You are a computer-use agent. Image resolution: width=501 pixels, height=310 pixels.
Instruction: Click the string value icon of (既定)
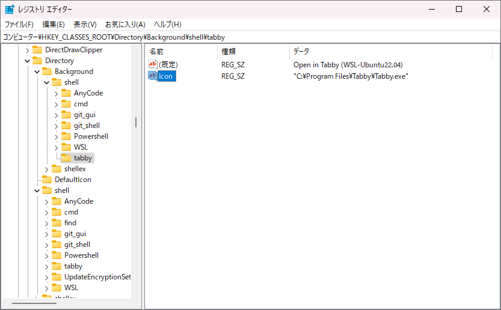(x=153, y=64)
